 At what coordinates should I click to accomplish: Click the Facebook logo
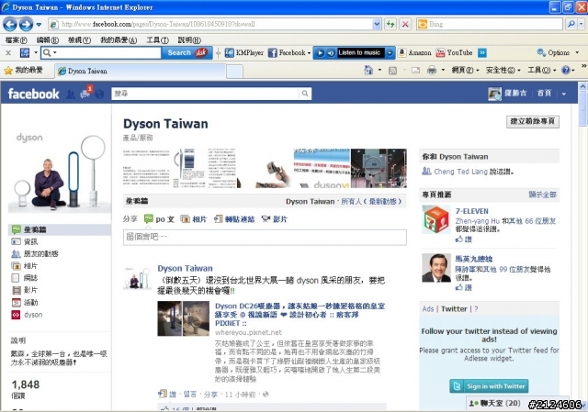click(x=33, y=94)
